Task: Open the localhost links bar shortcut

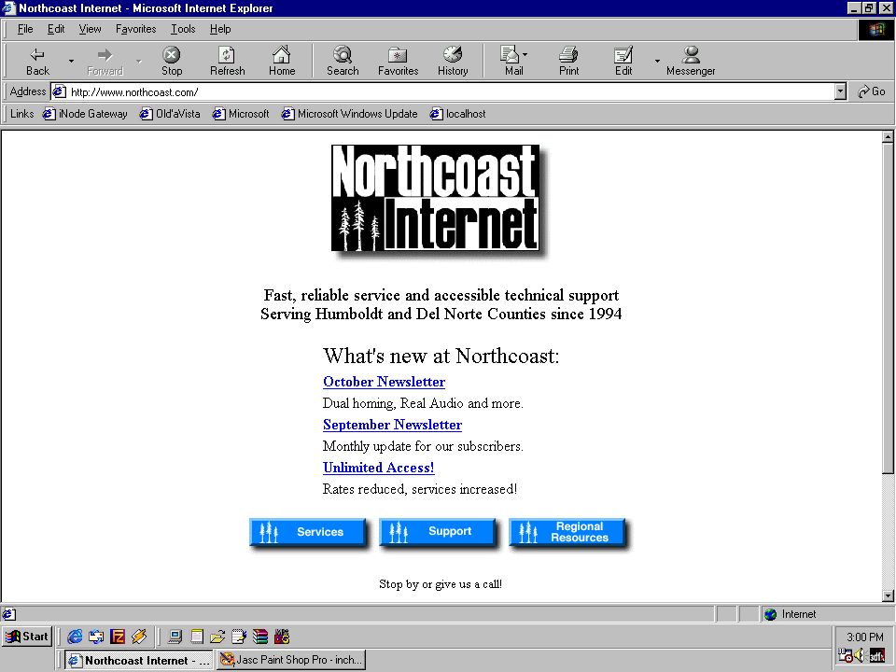Action: coord(457,114)
